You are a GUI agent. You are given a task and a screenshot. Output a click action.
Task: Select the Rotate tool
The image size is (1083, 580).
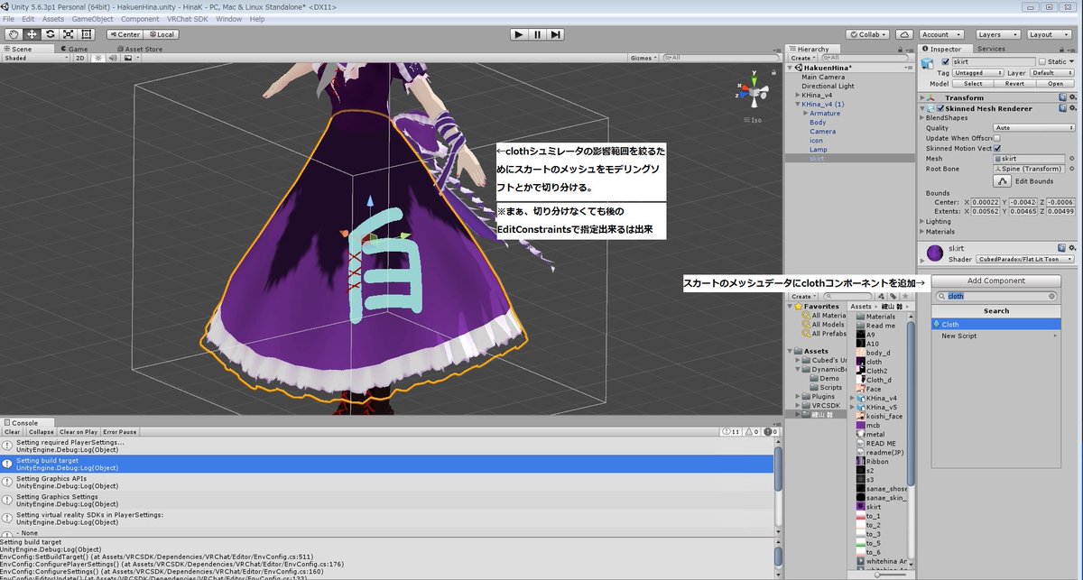pyautogui.click(x=50, y=34)
